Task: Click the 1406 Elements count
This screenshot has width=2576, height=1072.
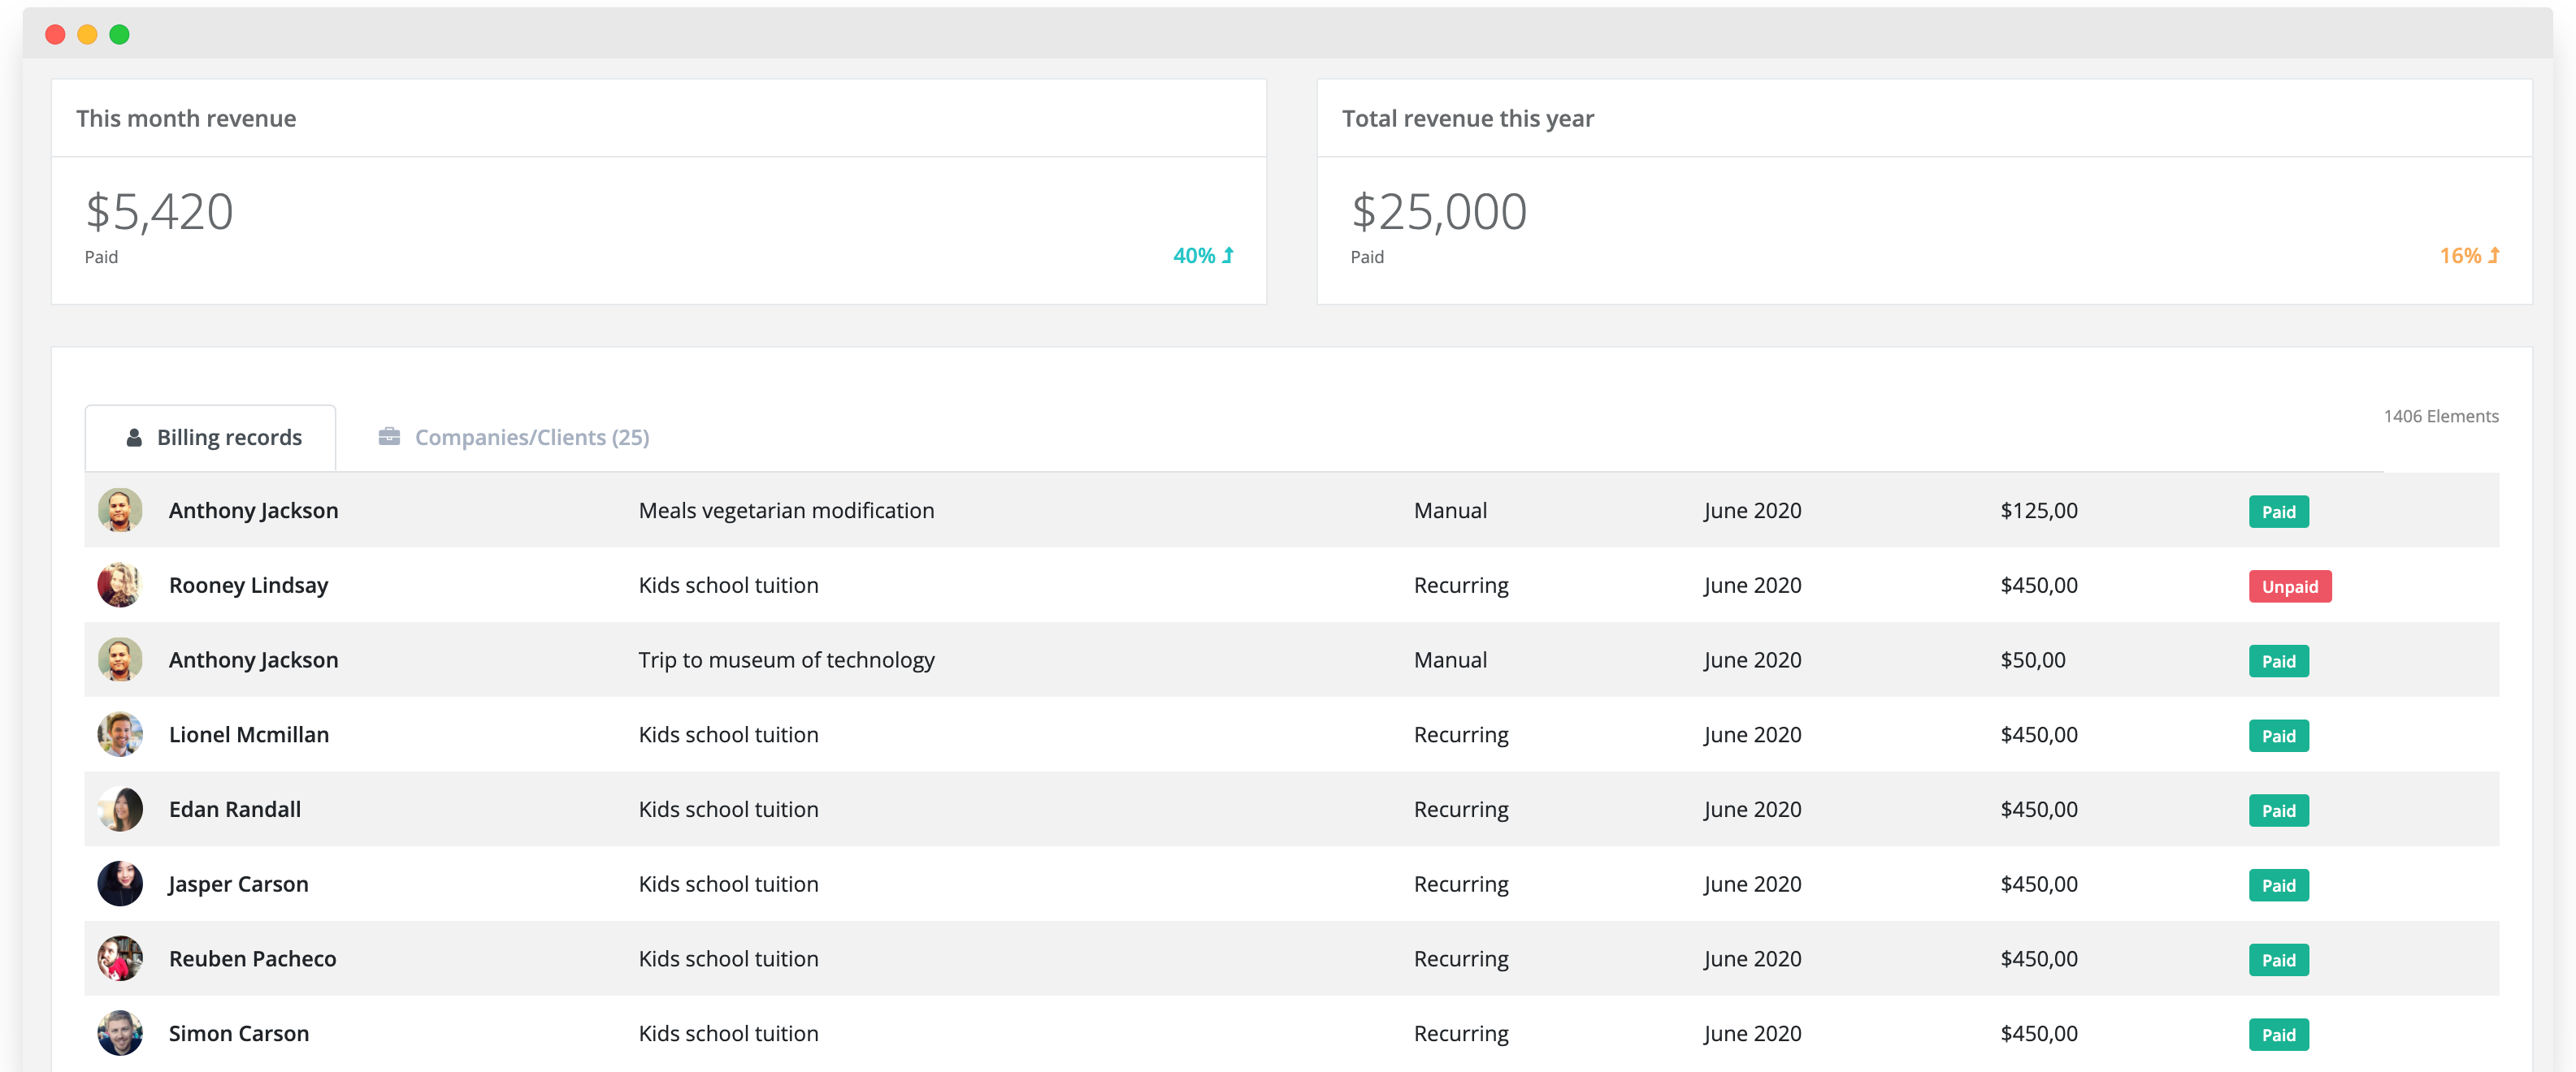Action: point(2441,417)
